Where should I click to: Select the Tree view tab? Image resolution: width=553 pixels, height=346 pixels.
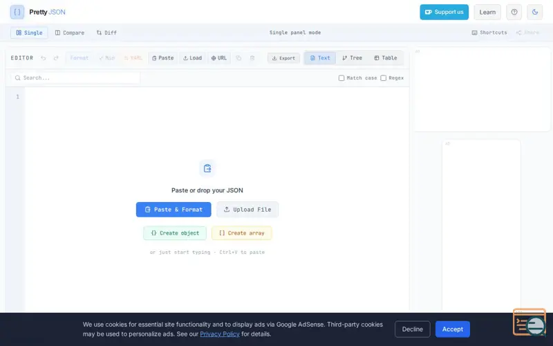coord(352,58)
